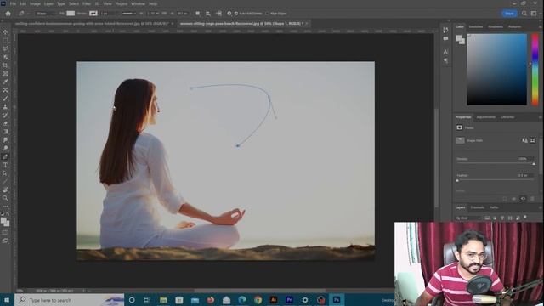
Task: Open Layers panel Kind filter dropdown
Action: coord(468,218)
